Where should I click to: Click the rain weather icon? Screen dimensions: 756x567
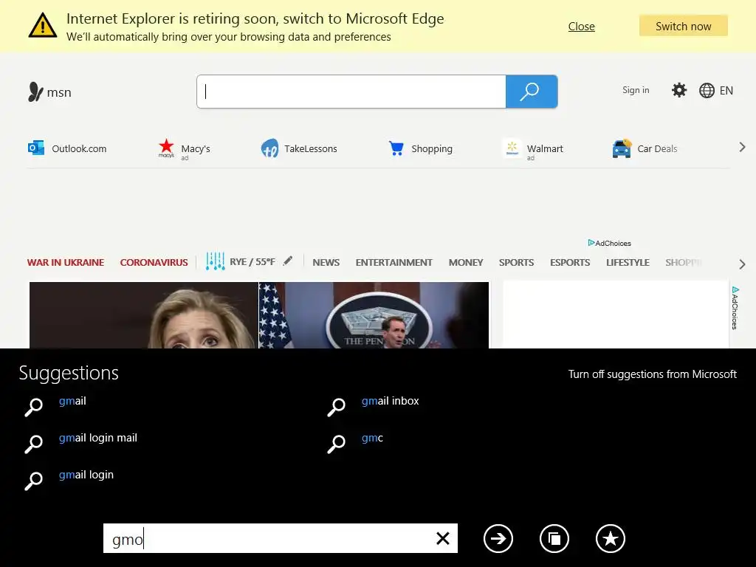click(215, 261)
